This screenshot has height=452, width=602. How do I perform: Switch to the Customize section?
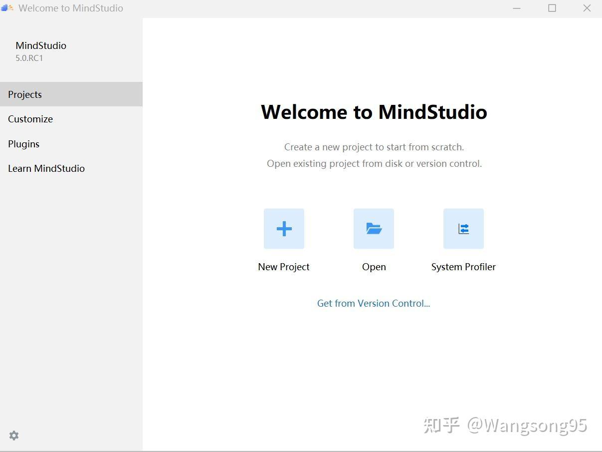(71, 119)
